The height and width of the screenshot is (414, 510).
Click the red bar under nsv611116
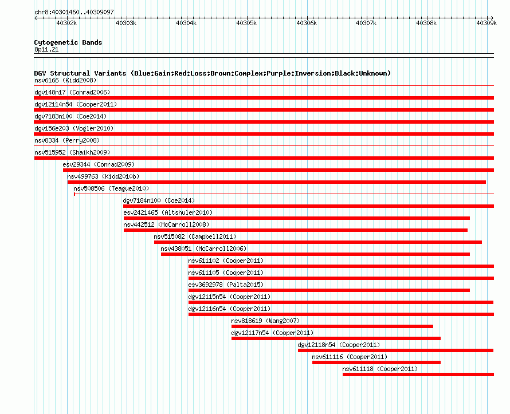(376, 362)
